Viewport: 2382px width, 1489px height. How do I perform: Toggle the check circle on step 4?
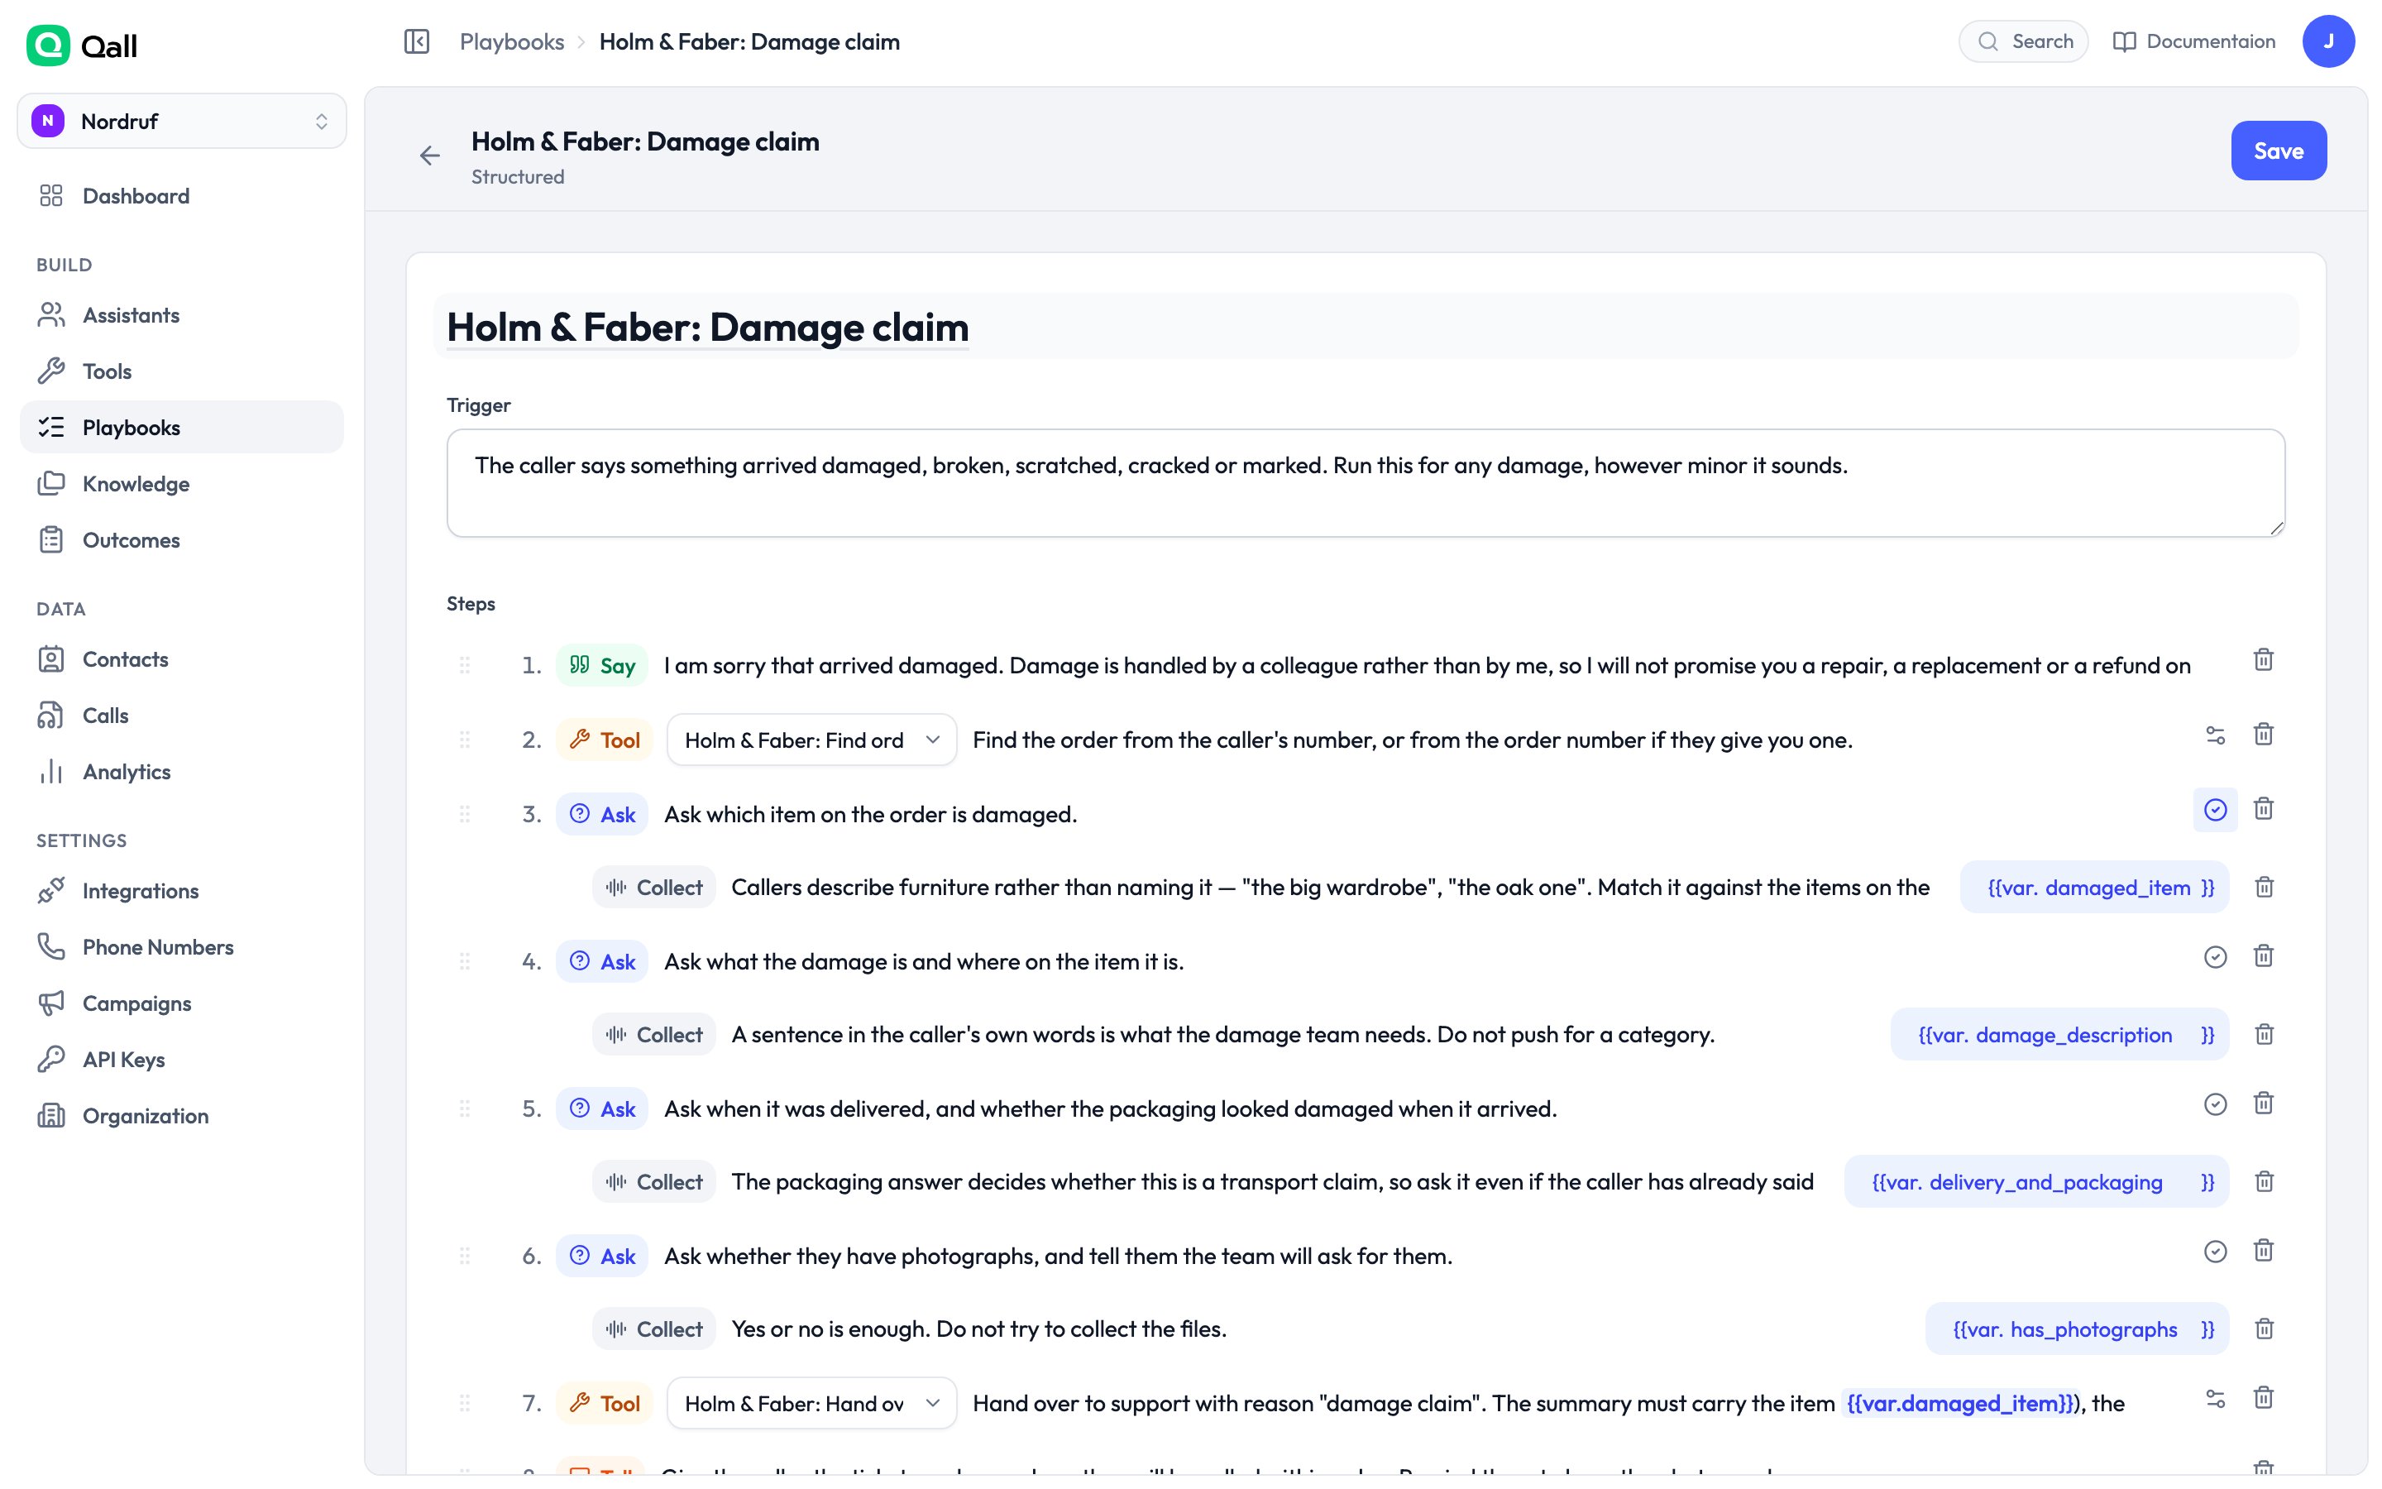coord(2215,957)
